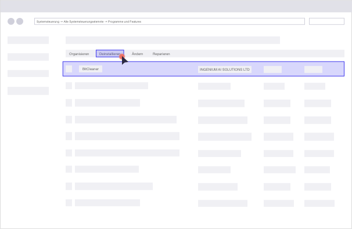The width and height of the screenshot is (352, 229).
Task: Select the Ändern toolbar option
Action: tap(137, 54)
